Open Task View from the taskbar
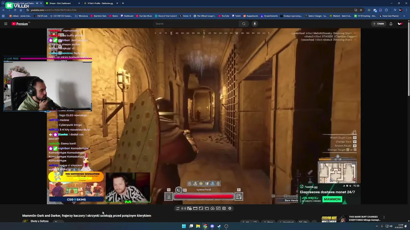Image resolution: width=410 pixels, height=230 pixels. 191,226
